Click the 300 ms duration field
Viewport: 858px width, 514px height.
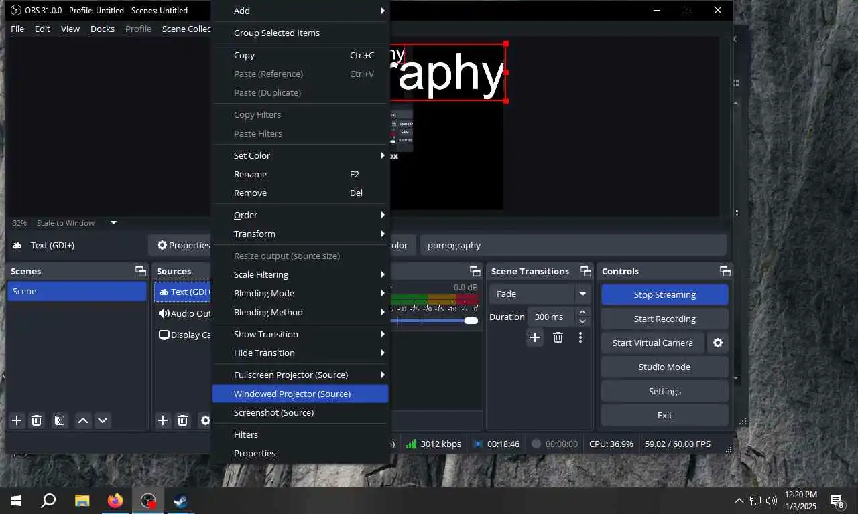point(550,317)
